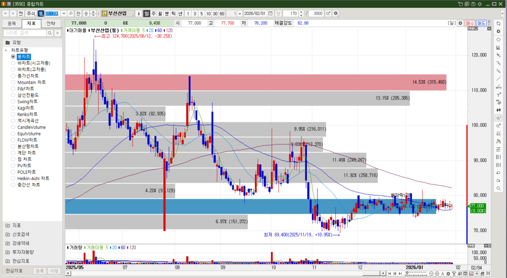Click the zoom magnifier tool in right toolbar
This screenshot has width=507, height=278.
coord(498,118)
